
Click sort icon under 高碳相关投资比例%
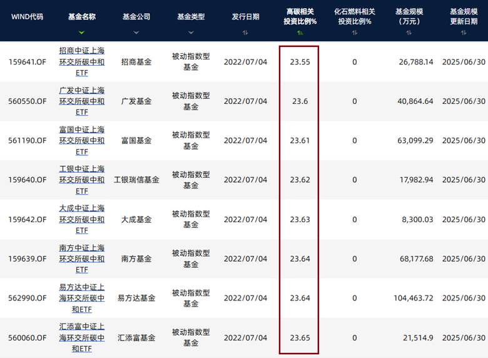point(300,33)
